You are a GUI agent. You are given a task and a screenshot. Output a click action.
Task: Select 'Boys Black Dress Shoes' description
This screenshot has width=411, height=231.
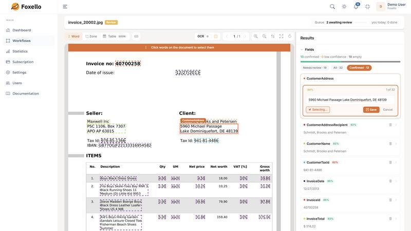[x=118, y=178]
